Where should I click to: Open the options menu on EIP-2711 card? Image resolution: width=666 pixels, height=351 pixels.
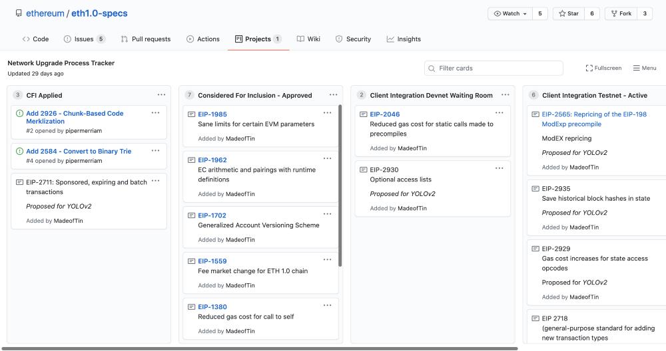[x=155, y=181]
